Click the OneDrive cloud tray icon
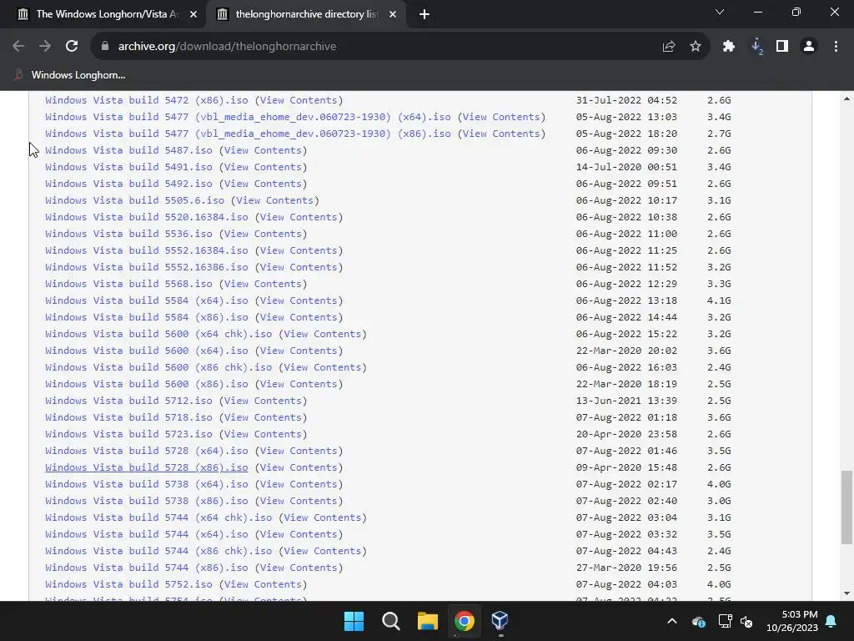 pyautogui.click(x=699, y=621)
